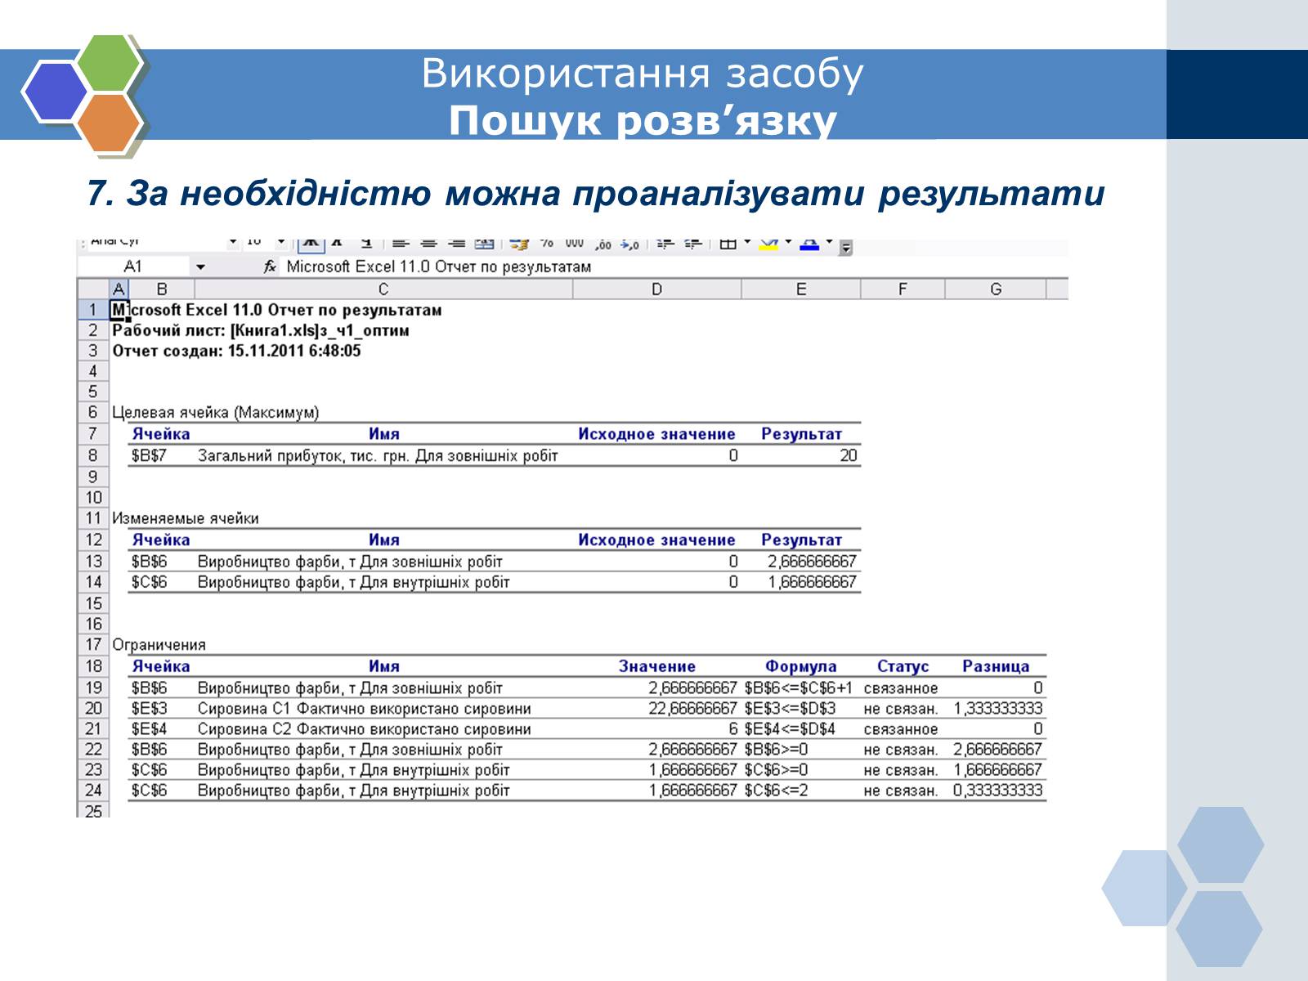Open font size dropdown arrow
Viewport: 1308px width, 981px height.
(281, 242)
